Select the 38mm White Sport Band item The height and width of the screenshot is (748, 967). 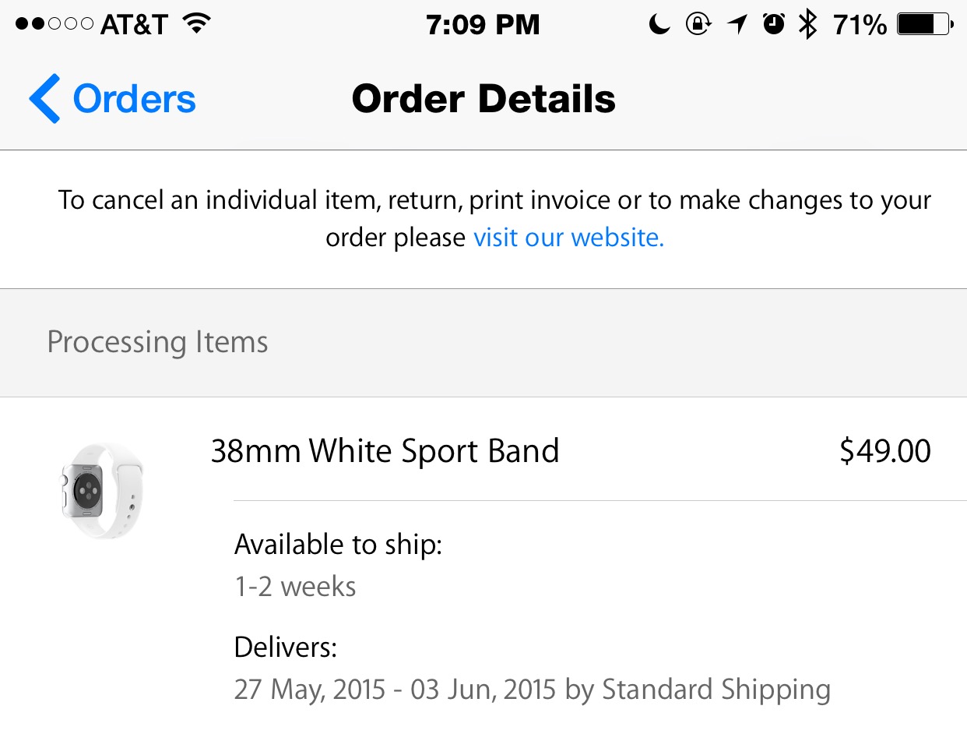click(385, 451)
